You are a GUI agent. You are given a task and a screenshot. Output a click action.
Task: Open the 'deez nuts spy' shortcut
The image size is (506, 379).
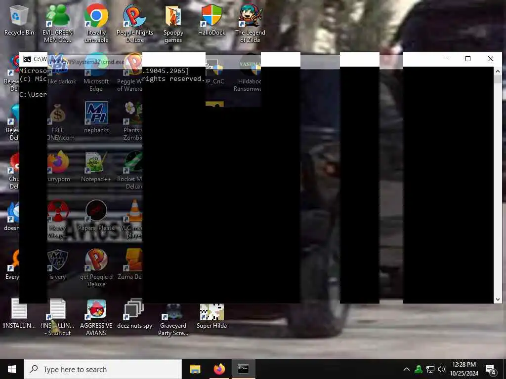134,314
